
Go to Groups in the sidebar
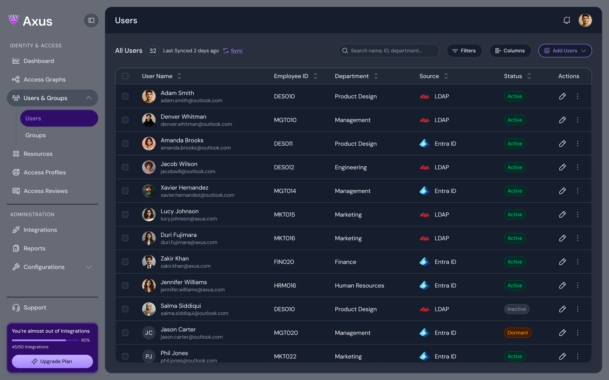(x=36, y=135)
